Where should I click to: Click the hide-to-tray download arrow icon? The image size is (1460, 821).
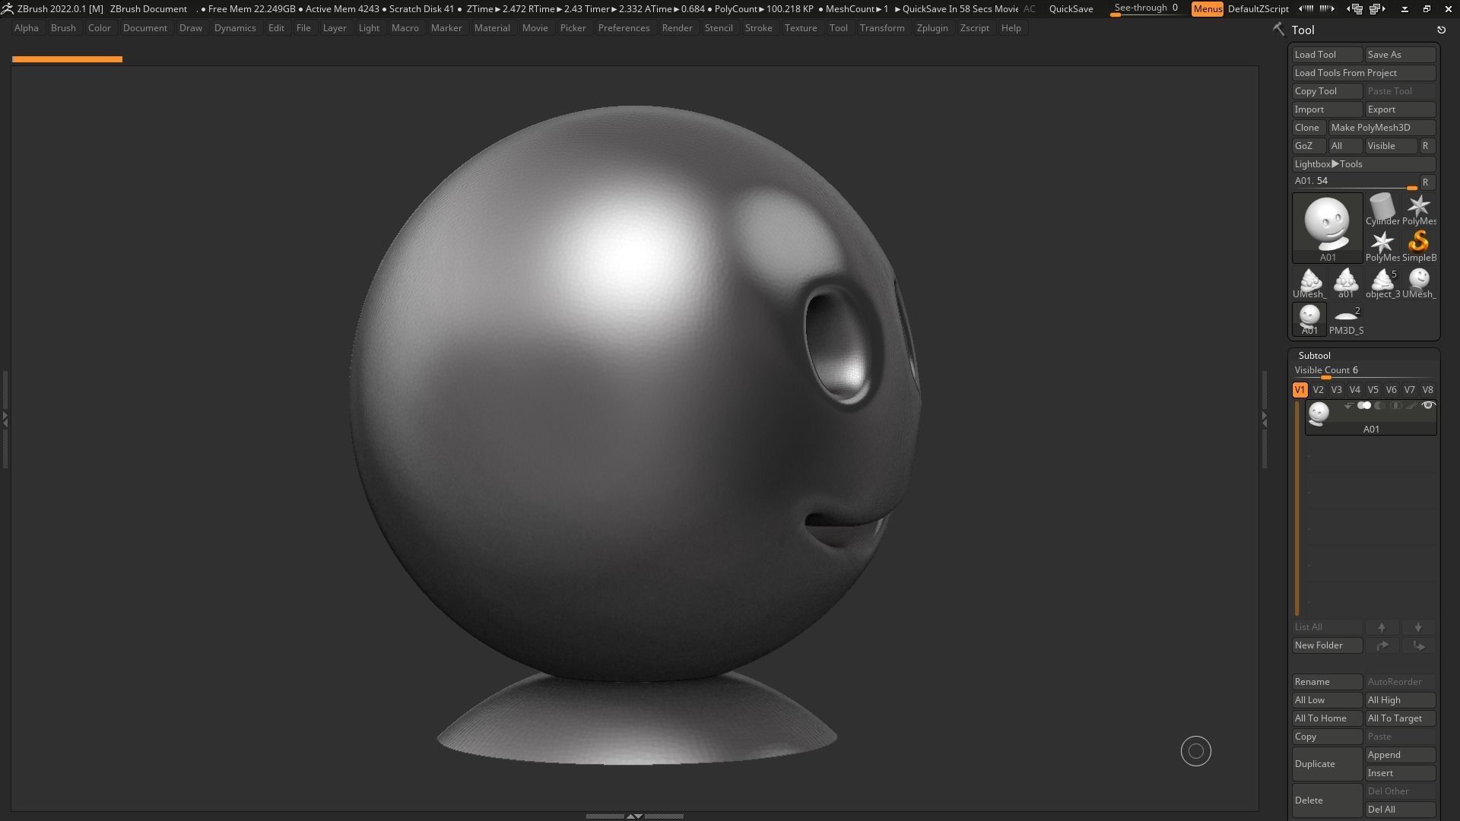coord(1404,9)
